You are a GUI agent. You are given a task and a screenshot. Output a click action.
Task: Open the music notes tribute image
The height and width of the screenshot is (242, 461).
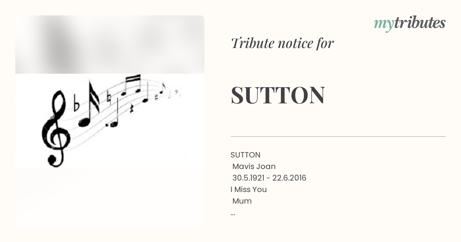(110, 121)
